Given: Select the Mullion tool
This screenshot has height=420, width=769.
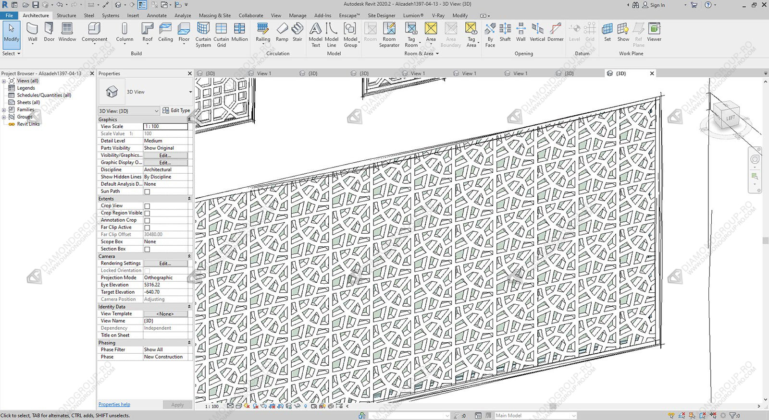Looking at the screenshot, I should [239, 33].
